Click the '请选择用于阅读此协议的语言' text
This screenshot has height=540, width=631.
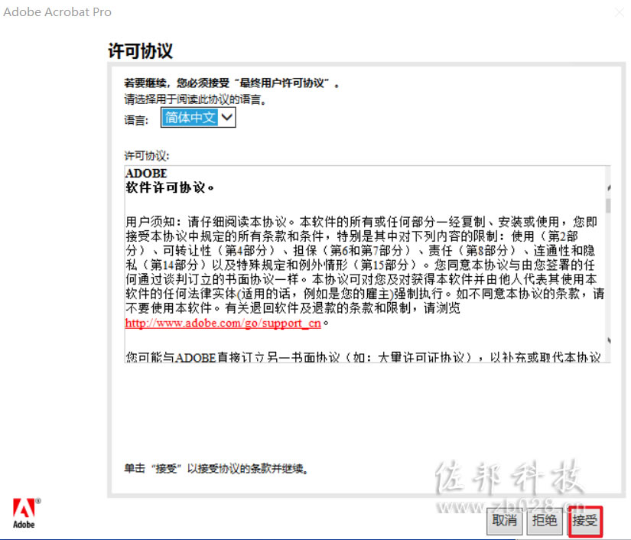click(195, 99)
